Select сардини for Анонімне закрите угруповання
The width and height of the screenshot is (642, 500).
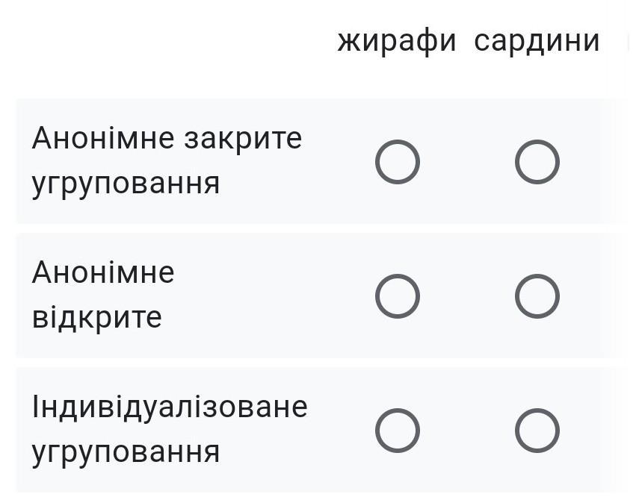pyautogui.click(x=537, y=162)
